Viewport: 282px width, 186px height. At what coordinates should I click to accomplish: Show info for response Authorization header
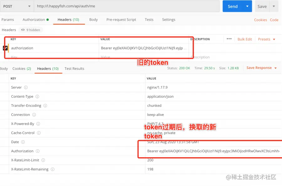click(x=38, y=151)
